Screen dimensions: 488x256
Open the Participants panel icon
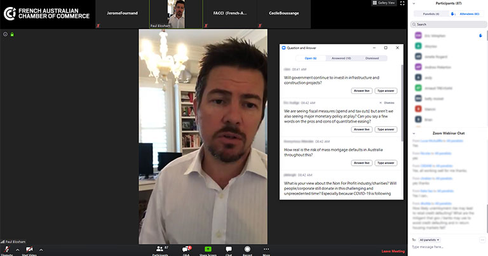click(x=160, y=248)
